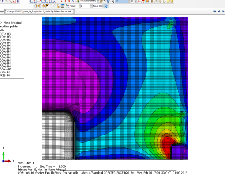Click the blue info circle icon
This screenshot has height=174, width=225.
tap(108, 1)
